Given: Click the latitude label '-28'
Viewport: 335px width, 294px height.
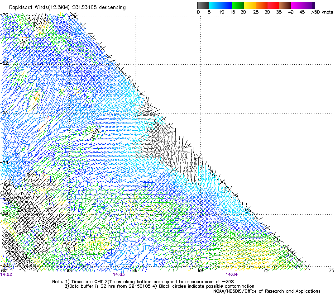Looking at the screenshot, I should (x=5, y=213).
